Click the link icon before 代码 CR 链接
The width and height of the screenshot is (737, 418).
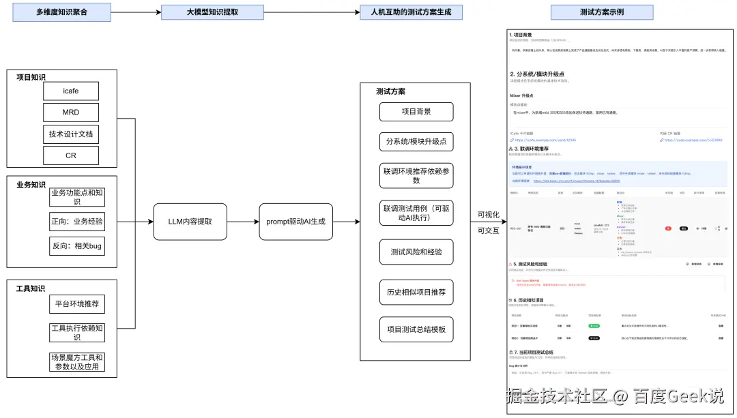pos(661,141)
